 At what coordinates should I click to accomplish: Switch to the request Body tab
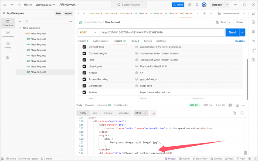click(135, 41)
